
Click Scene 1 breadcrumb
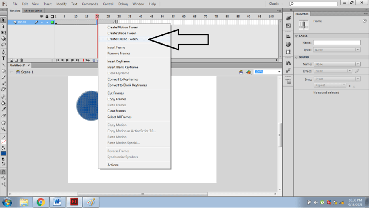27,72
